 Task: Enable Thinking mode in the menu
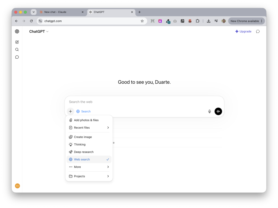89,144
